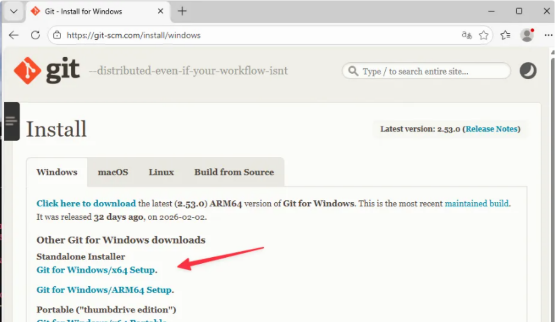Click the site search input field

(432, 71)
